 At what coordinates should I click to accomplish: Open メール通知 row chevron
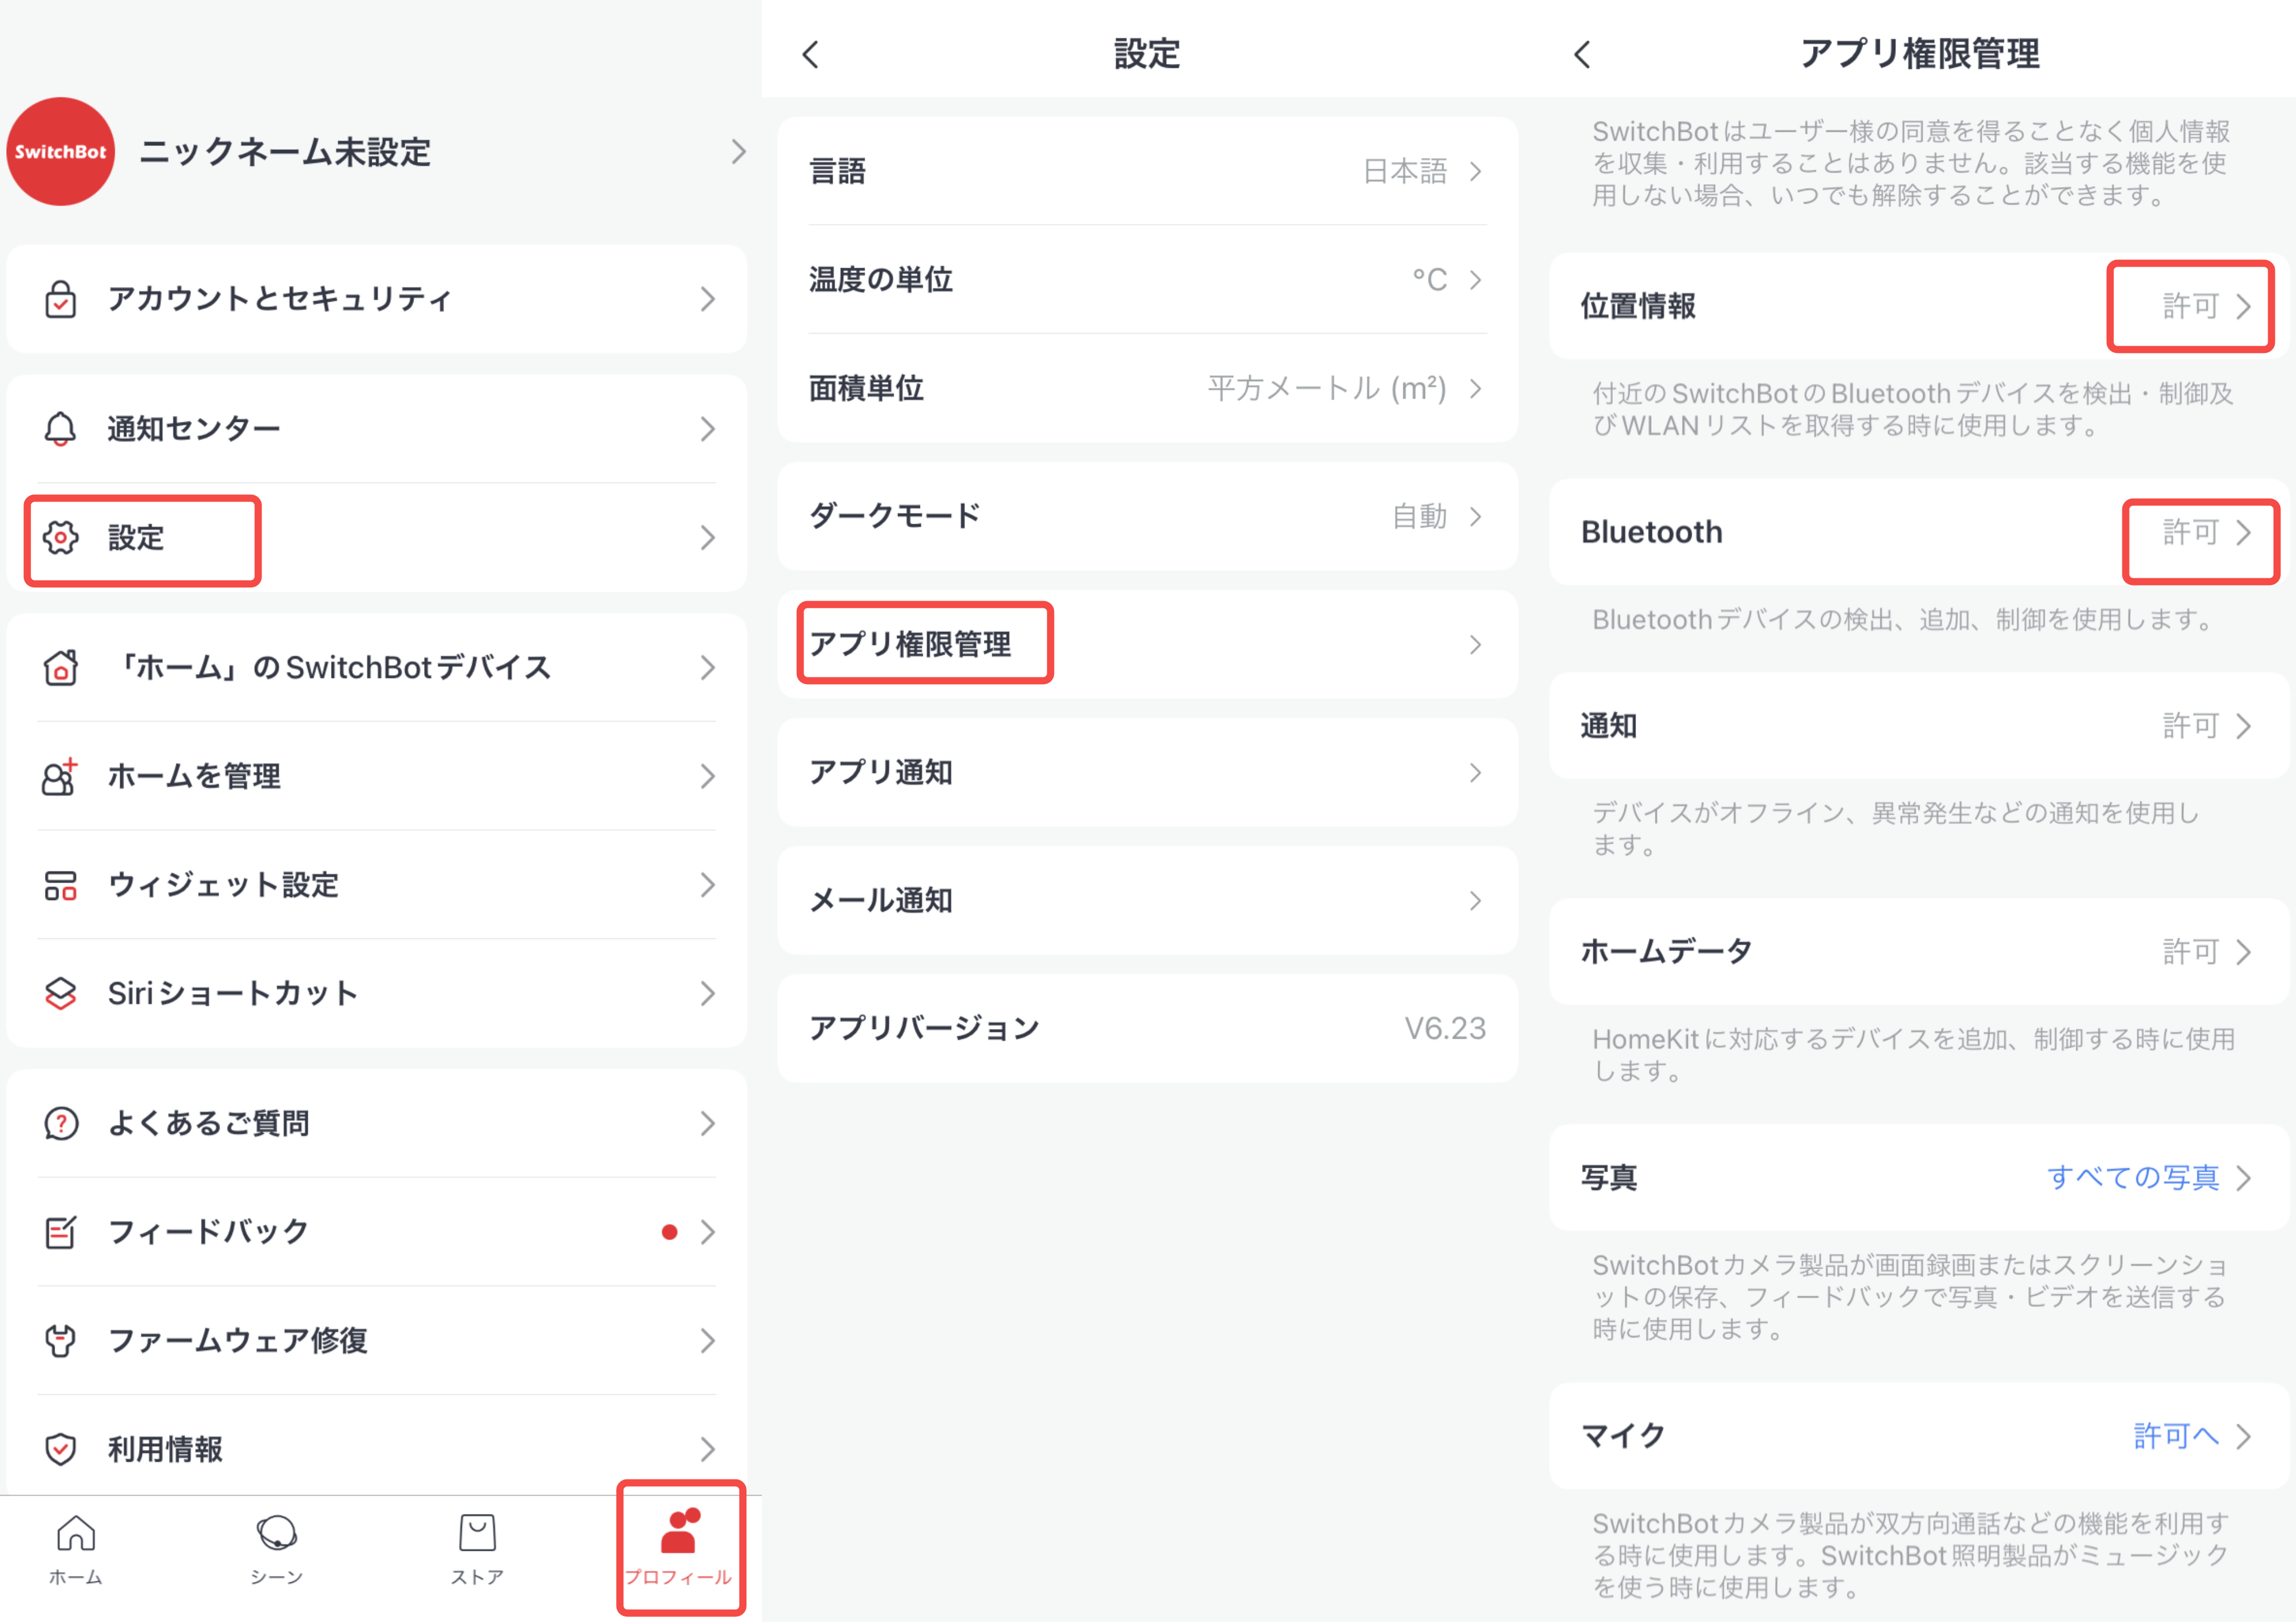coord(1475,900)
